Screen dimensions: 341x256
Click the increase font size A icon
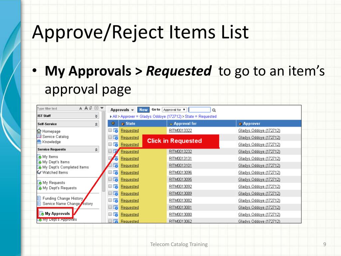tap(86, 108)
